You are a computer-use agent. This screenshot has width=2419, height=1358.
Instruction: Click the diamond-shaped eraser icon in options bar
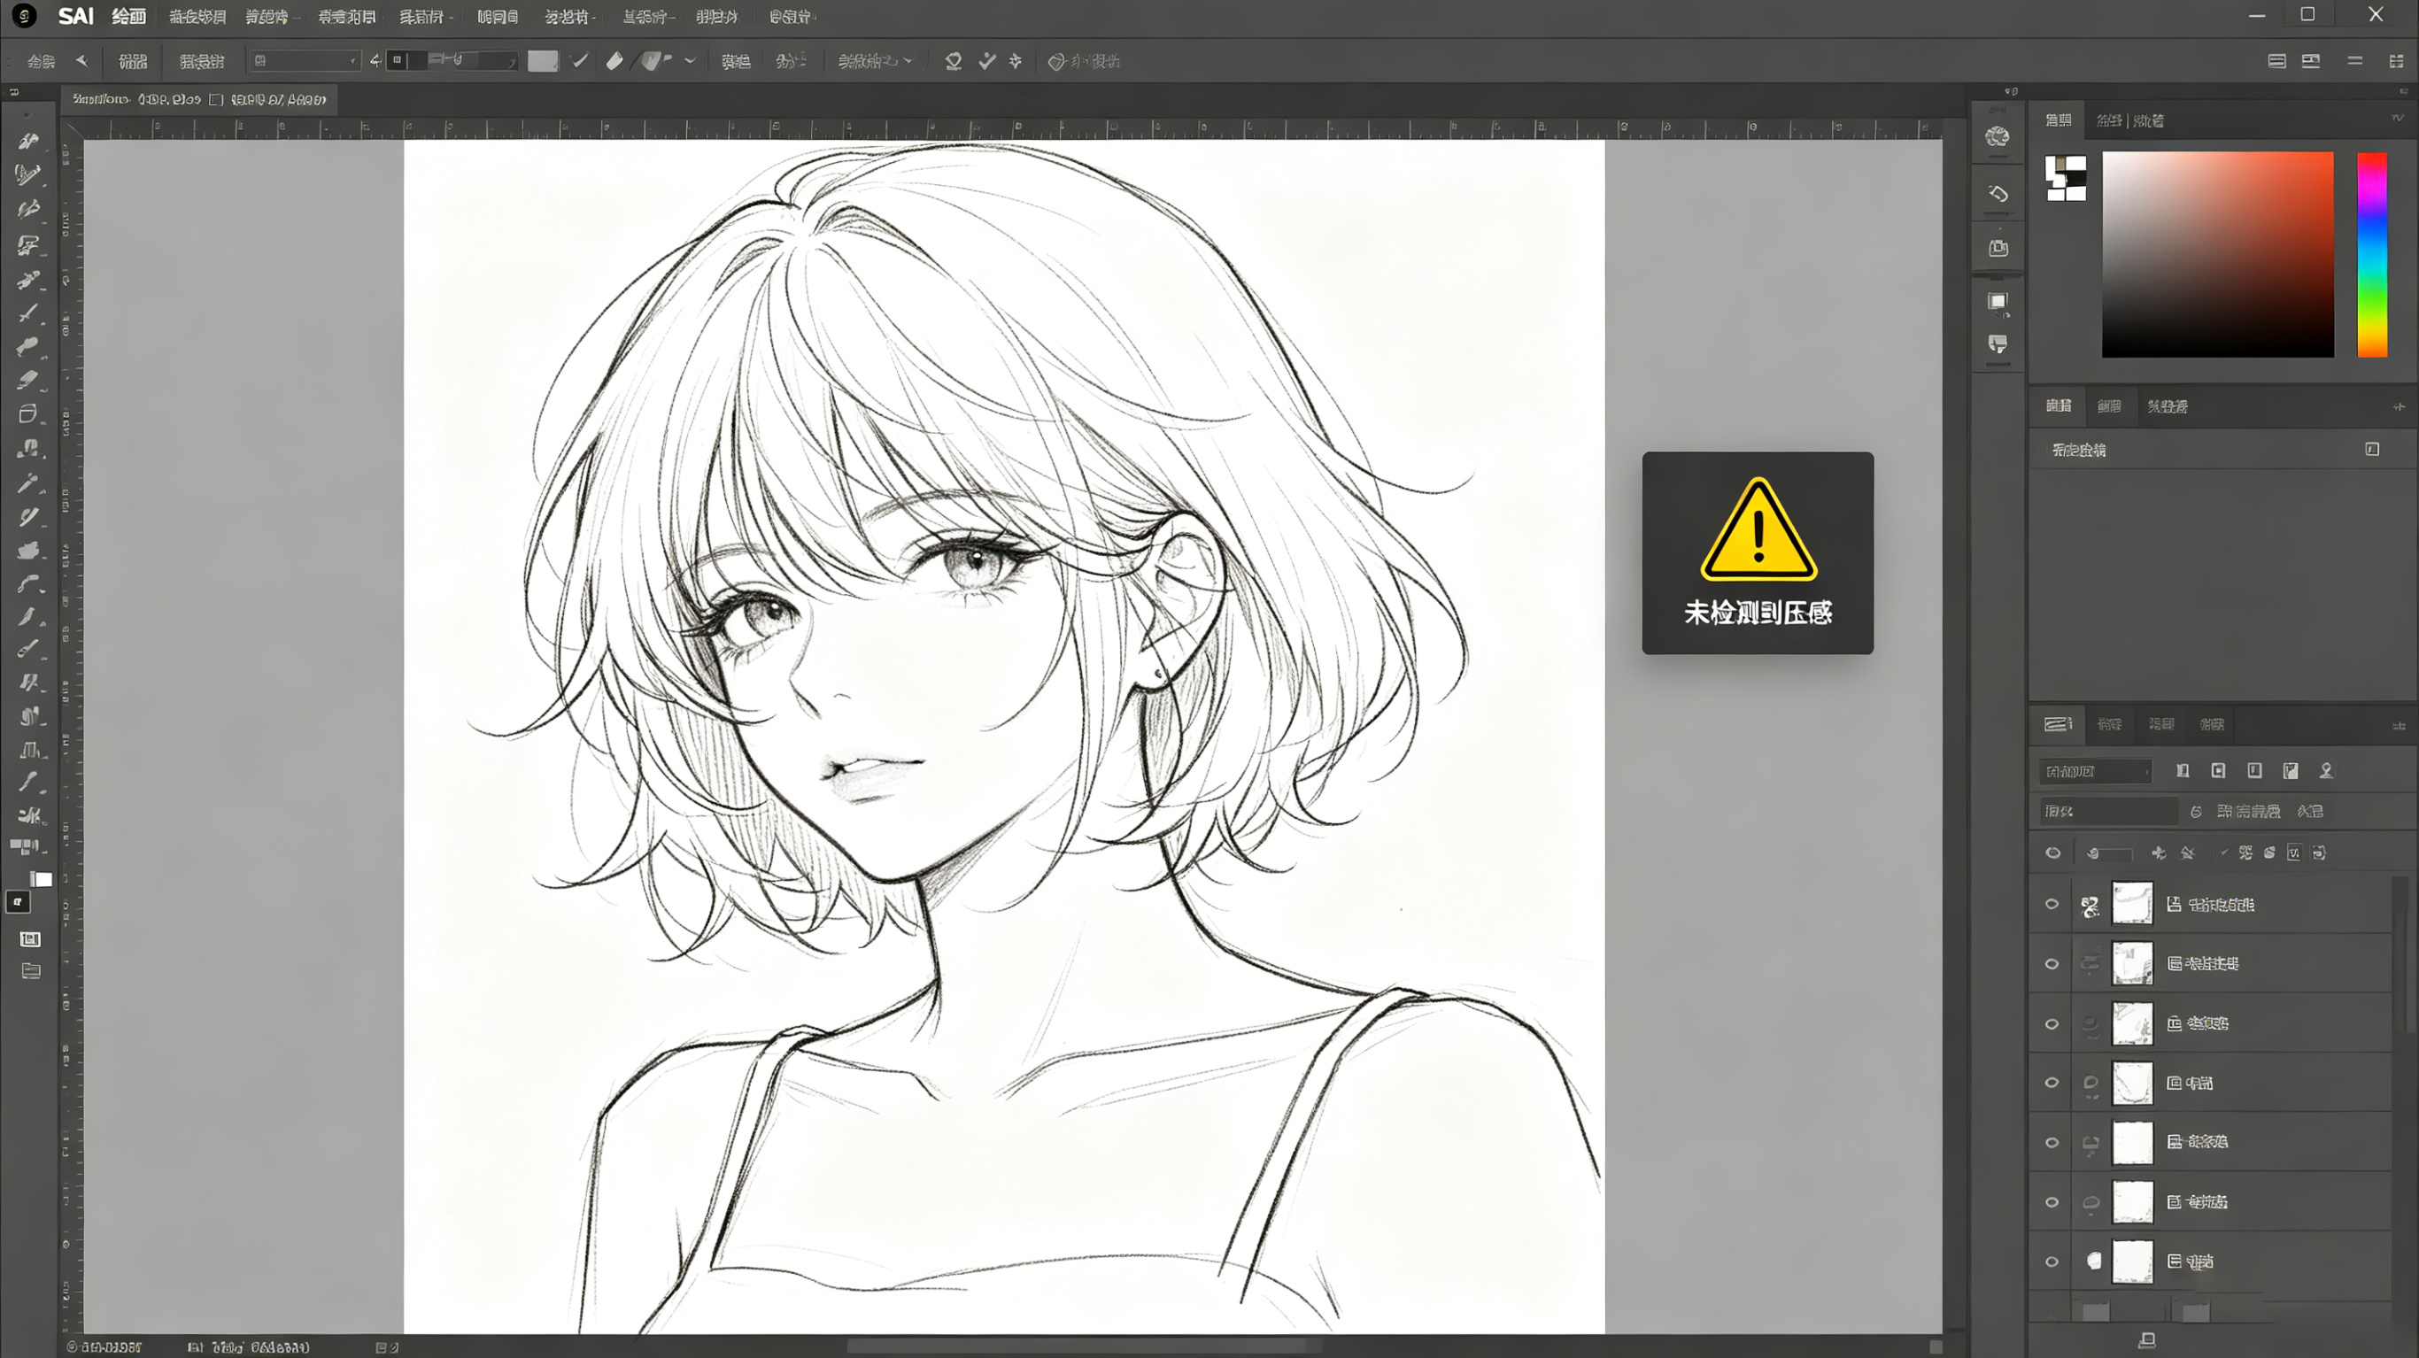coord(614,61)
